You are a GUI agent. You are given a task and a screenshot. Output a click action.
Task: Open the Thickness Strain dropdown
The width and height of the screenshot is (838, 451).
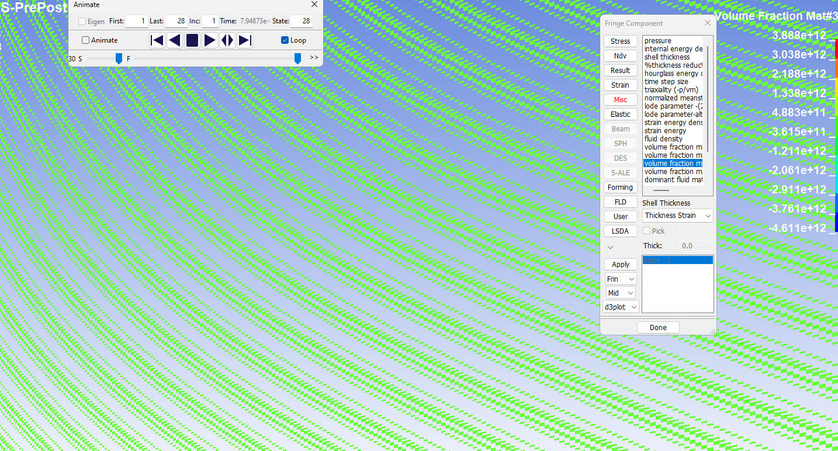point(677,216)
